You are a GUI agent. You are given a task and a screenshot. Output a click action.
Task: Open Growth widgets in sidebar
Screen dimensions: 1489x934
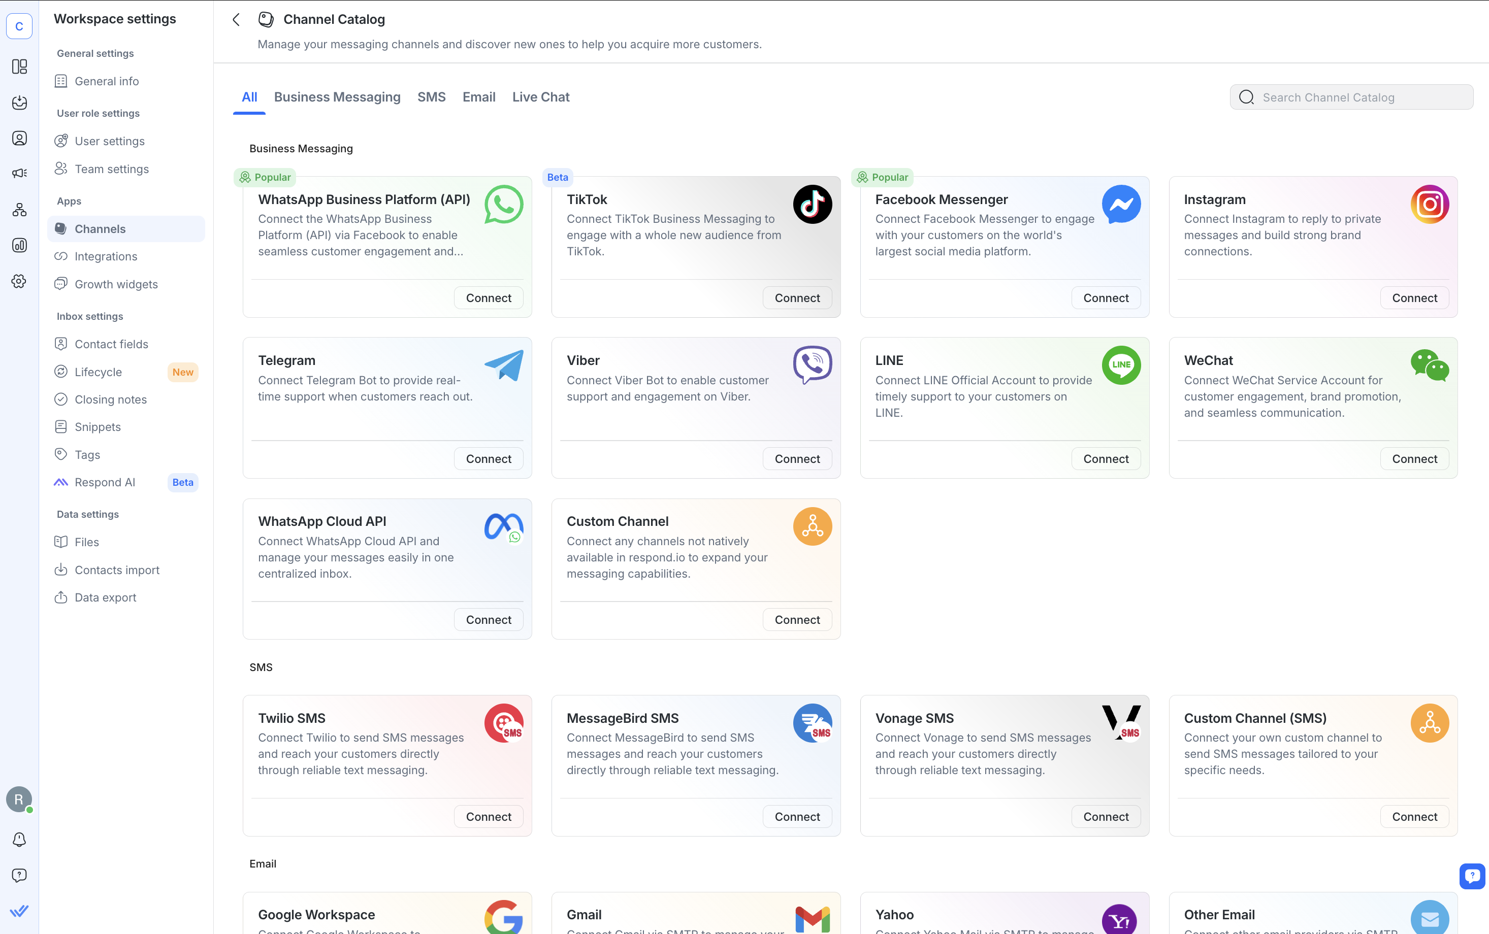[x=126, y=284]
